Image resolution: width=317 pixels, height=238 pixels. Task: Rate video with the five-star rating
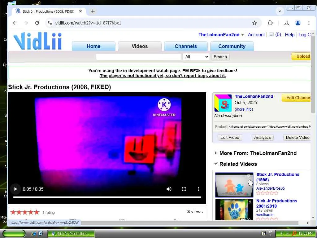pyautogui.click(x=25, y=212)
